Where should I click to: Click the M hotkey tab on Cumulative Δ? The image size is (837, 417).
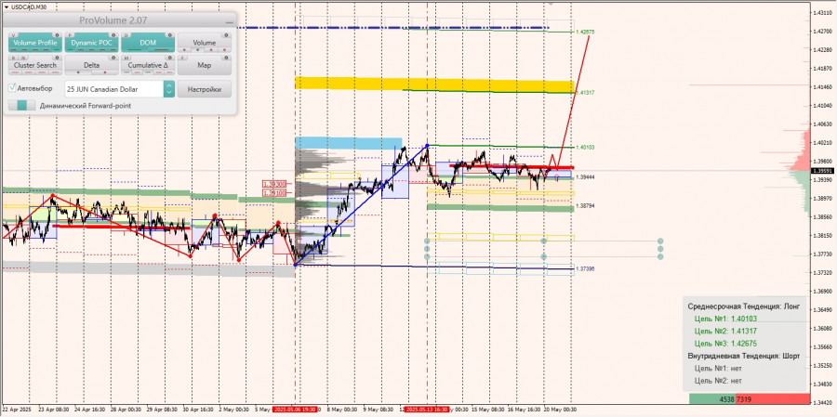(x=126, y=57)
